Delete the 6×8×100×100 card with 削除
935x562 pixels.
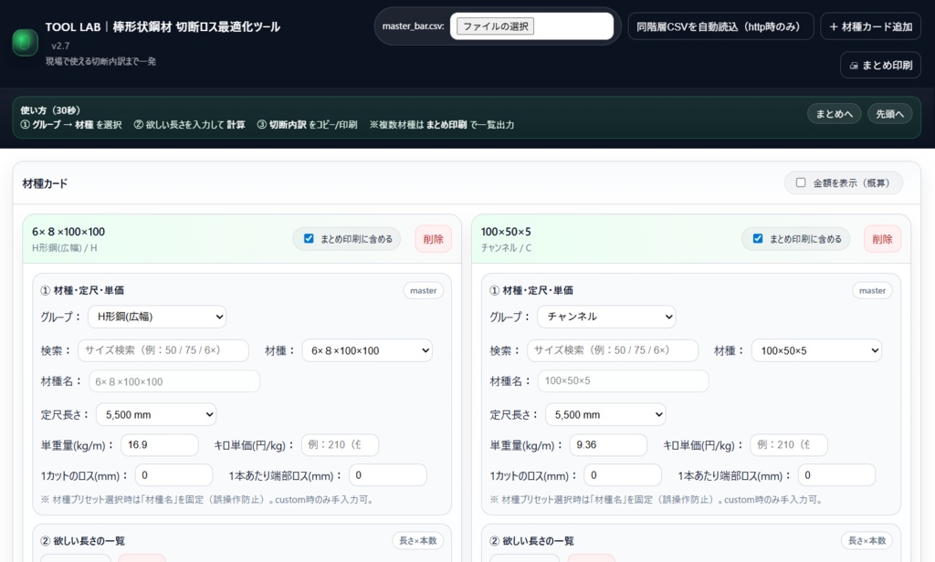pos(433,238)
